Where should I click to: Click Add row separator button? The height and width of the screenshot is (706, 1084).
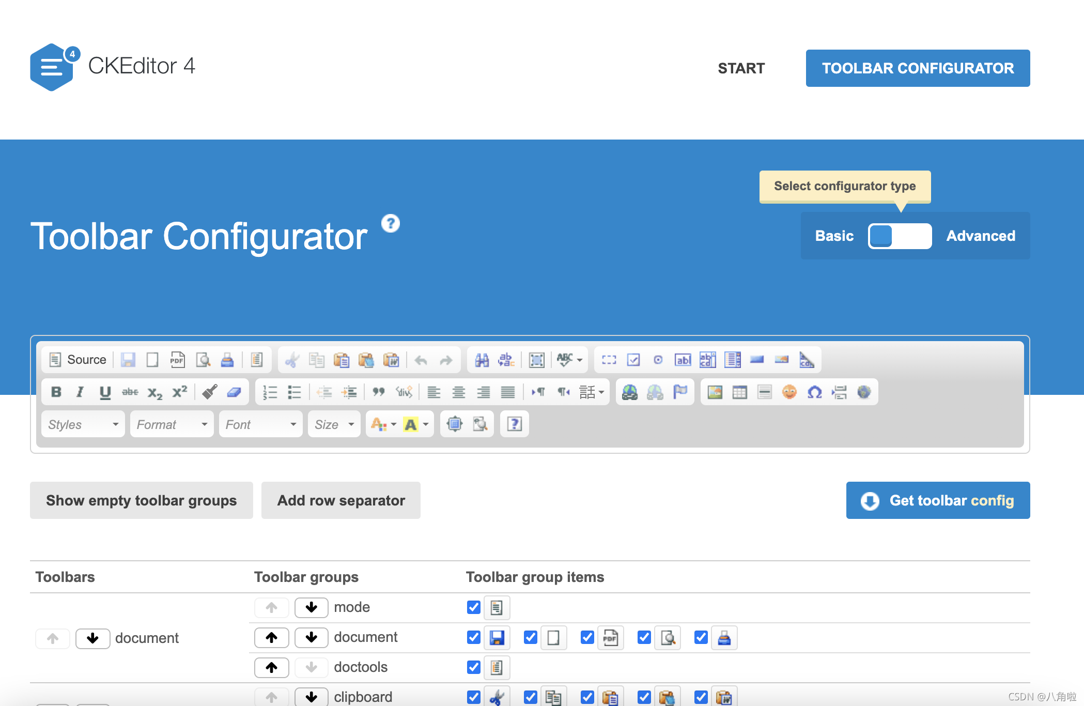pyautogui.click(x=341, y=500)
